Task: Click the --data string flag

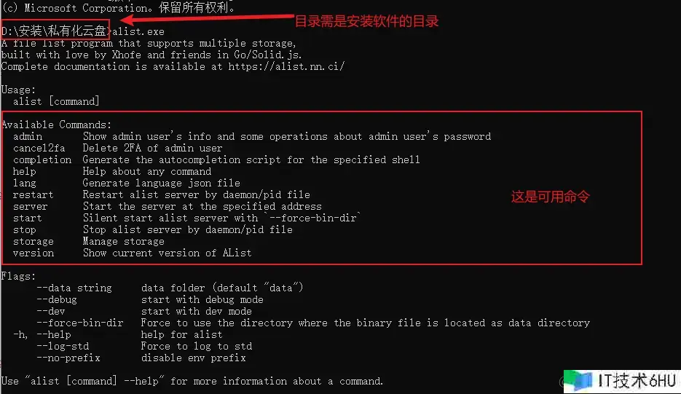Action: coord(74,288)
